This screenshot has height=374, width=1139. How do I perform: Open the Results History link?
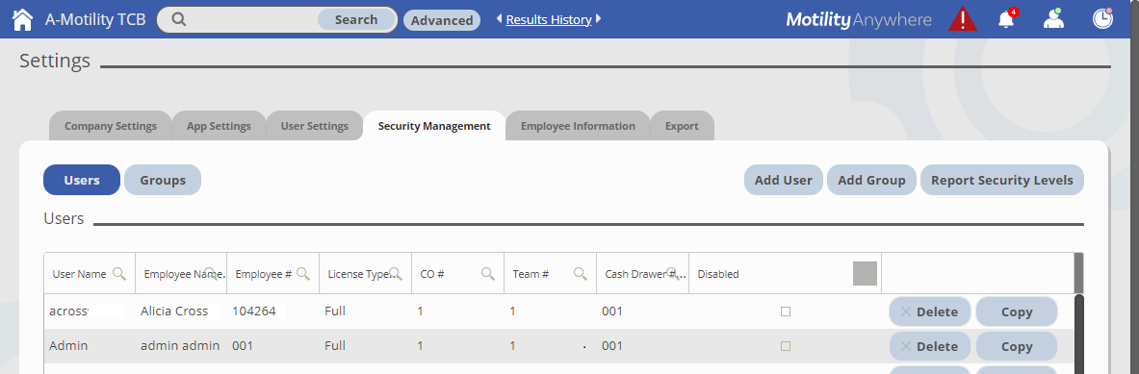pos(549,19)
